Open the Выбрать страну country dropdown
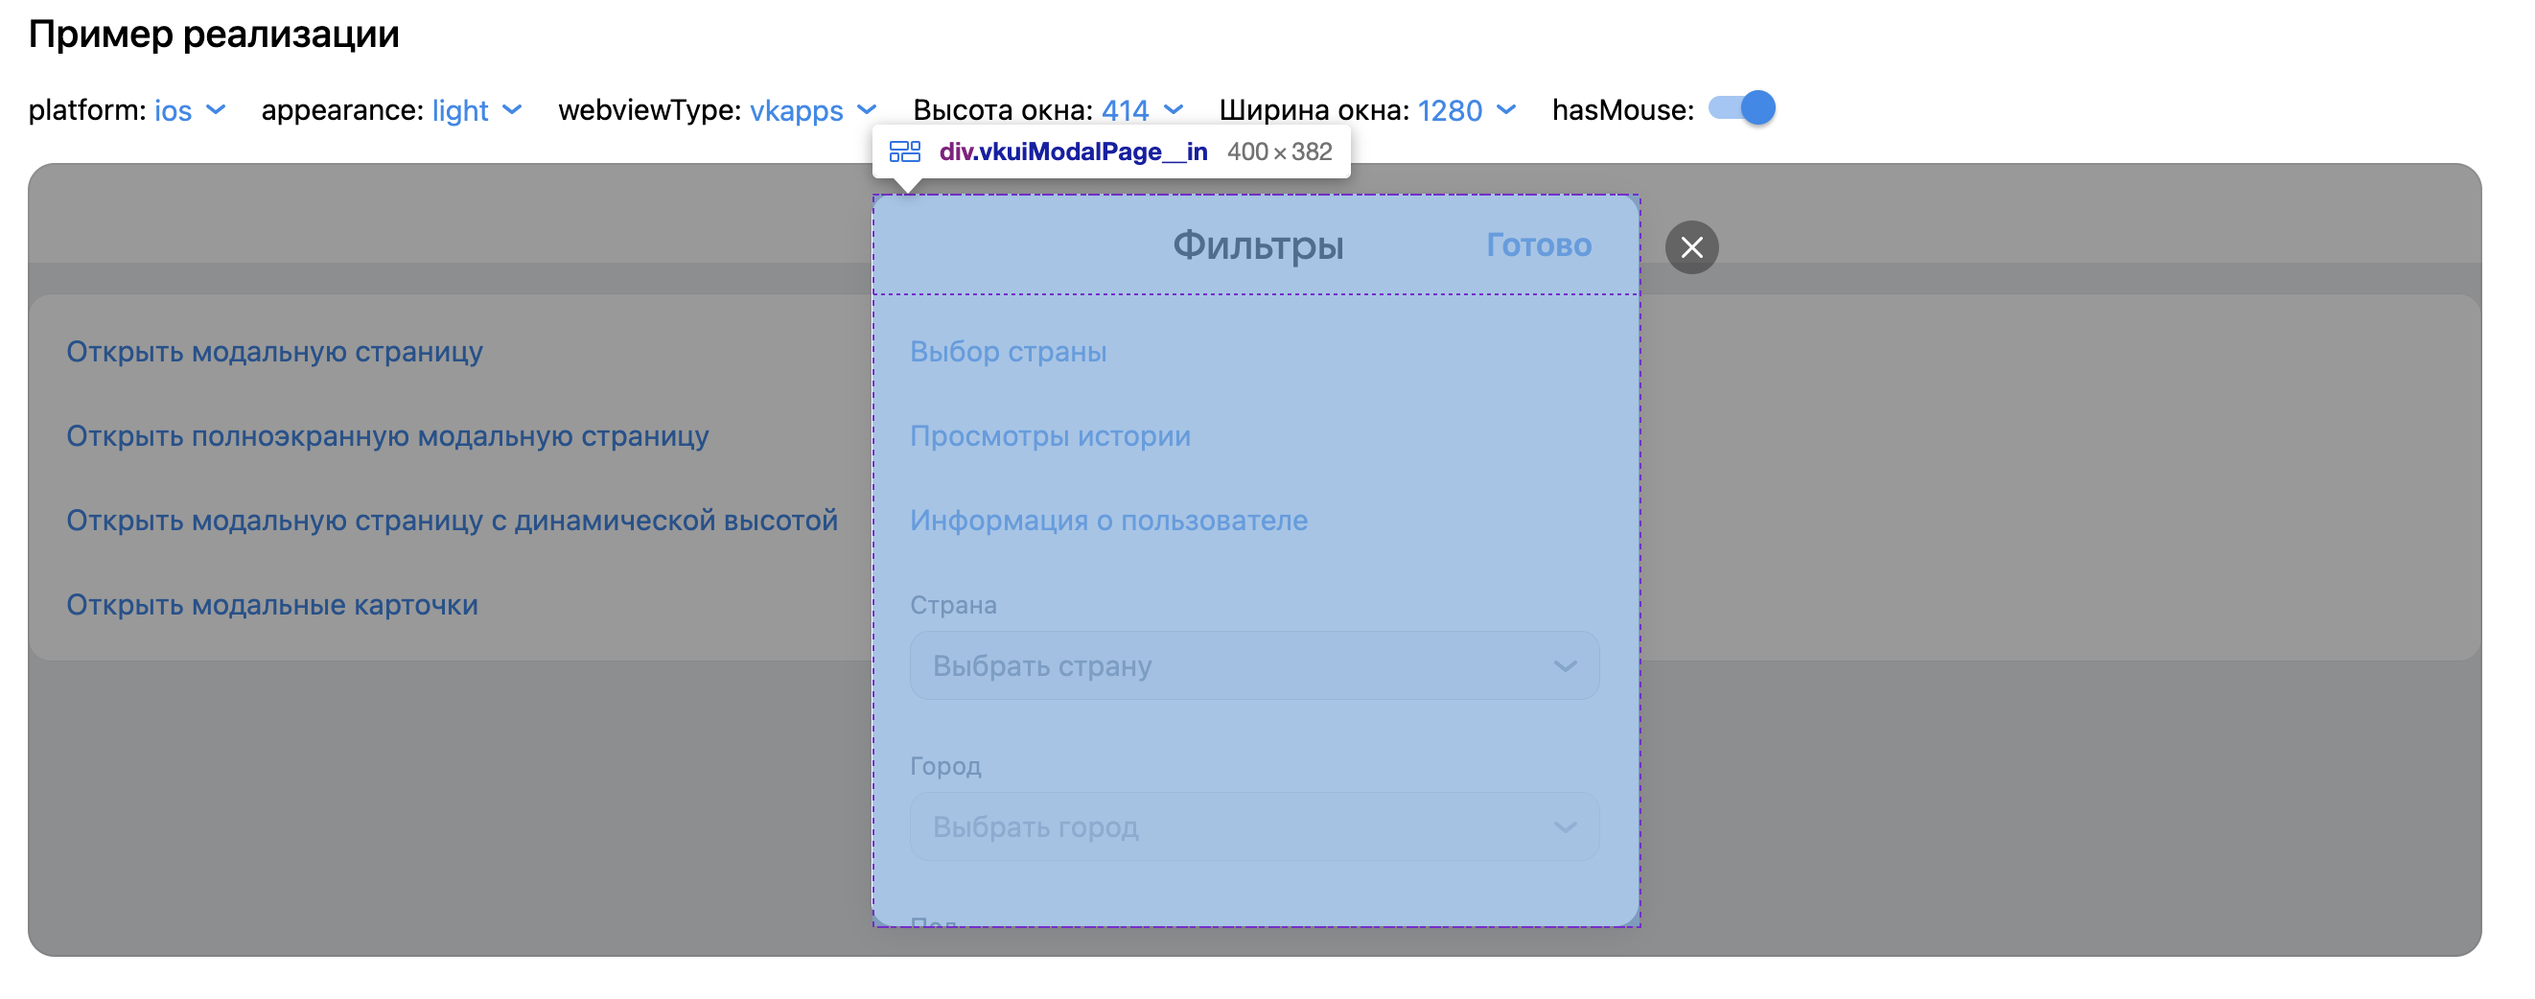Image resolution: width=2535 pixels, height=999 pixels. pos(1255,665)
